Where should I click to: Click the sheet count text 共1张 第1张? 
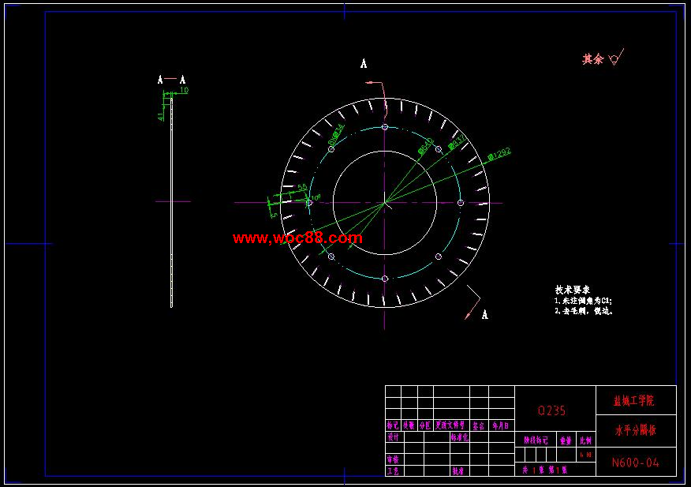545,470
